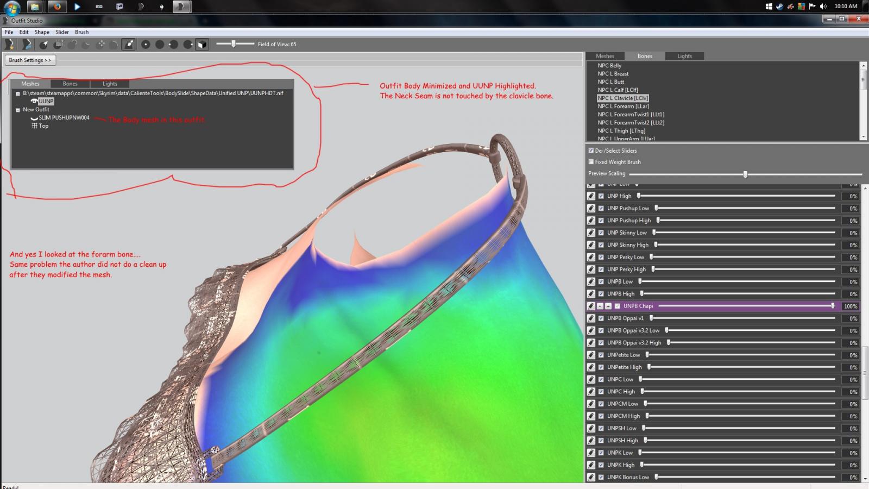Uncheck the UNPB Low slider checkbox

601,281
